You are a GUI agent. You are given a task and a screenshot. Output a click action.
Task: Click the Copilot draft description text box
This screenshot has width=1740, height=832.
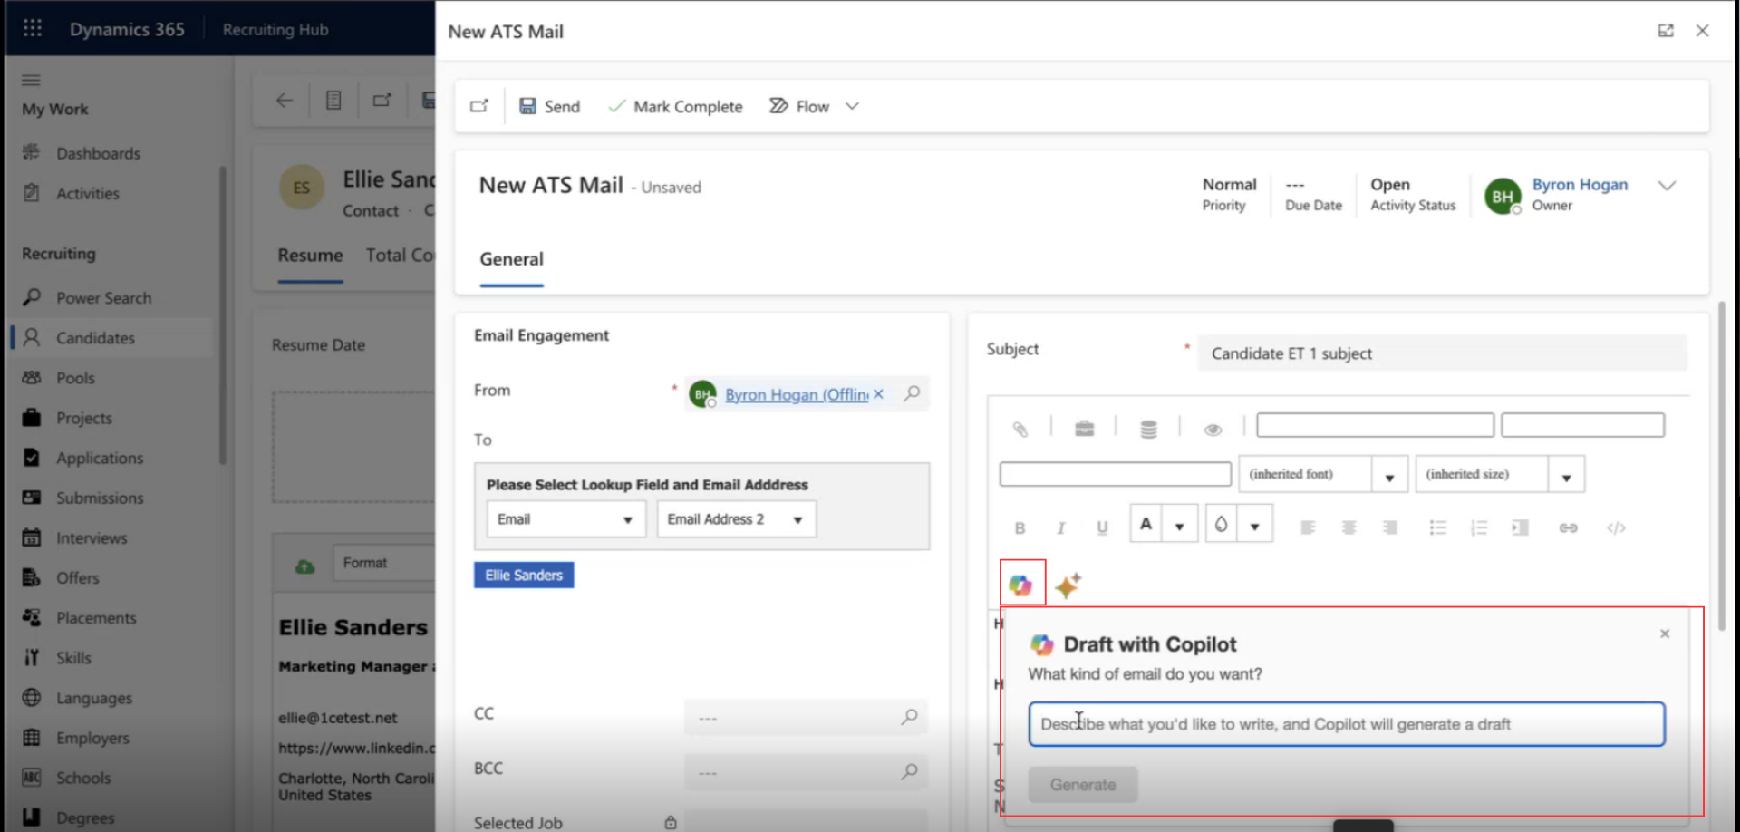(x=1346, y=724)
